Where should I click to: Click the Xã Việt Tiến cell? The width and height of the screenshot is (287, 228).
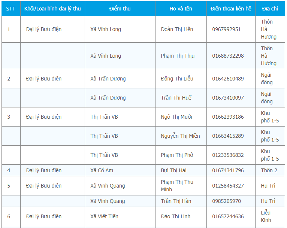[105, 216]
